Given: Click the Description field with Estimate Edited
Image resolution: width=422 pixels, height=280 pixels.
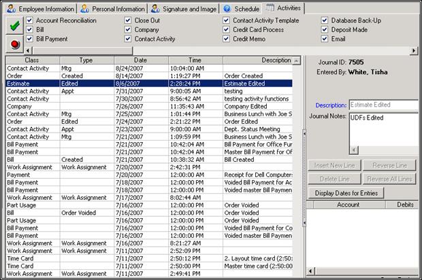Looking at the screenshot, I should 384,105.
